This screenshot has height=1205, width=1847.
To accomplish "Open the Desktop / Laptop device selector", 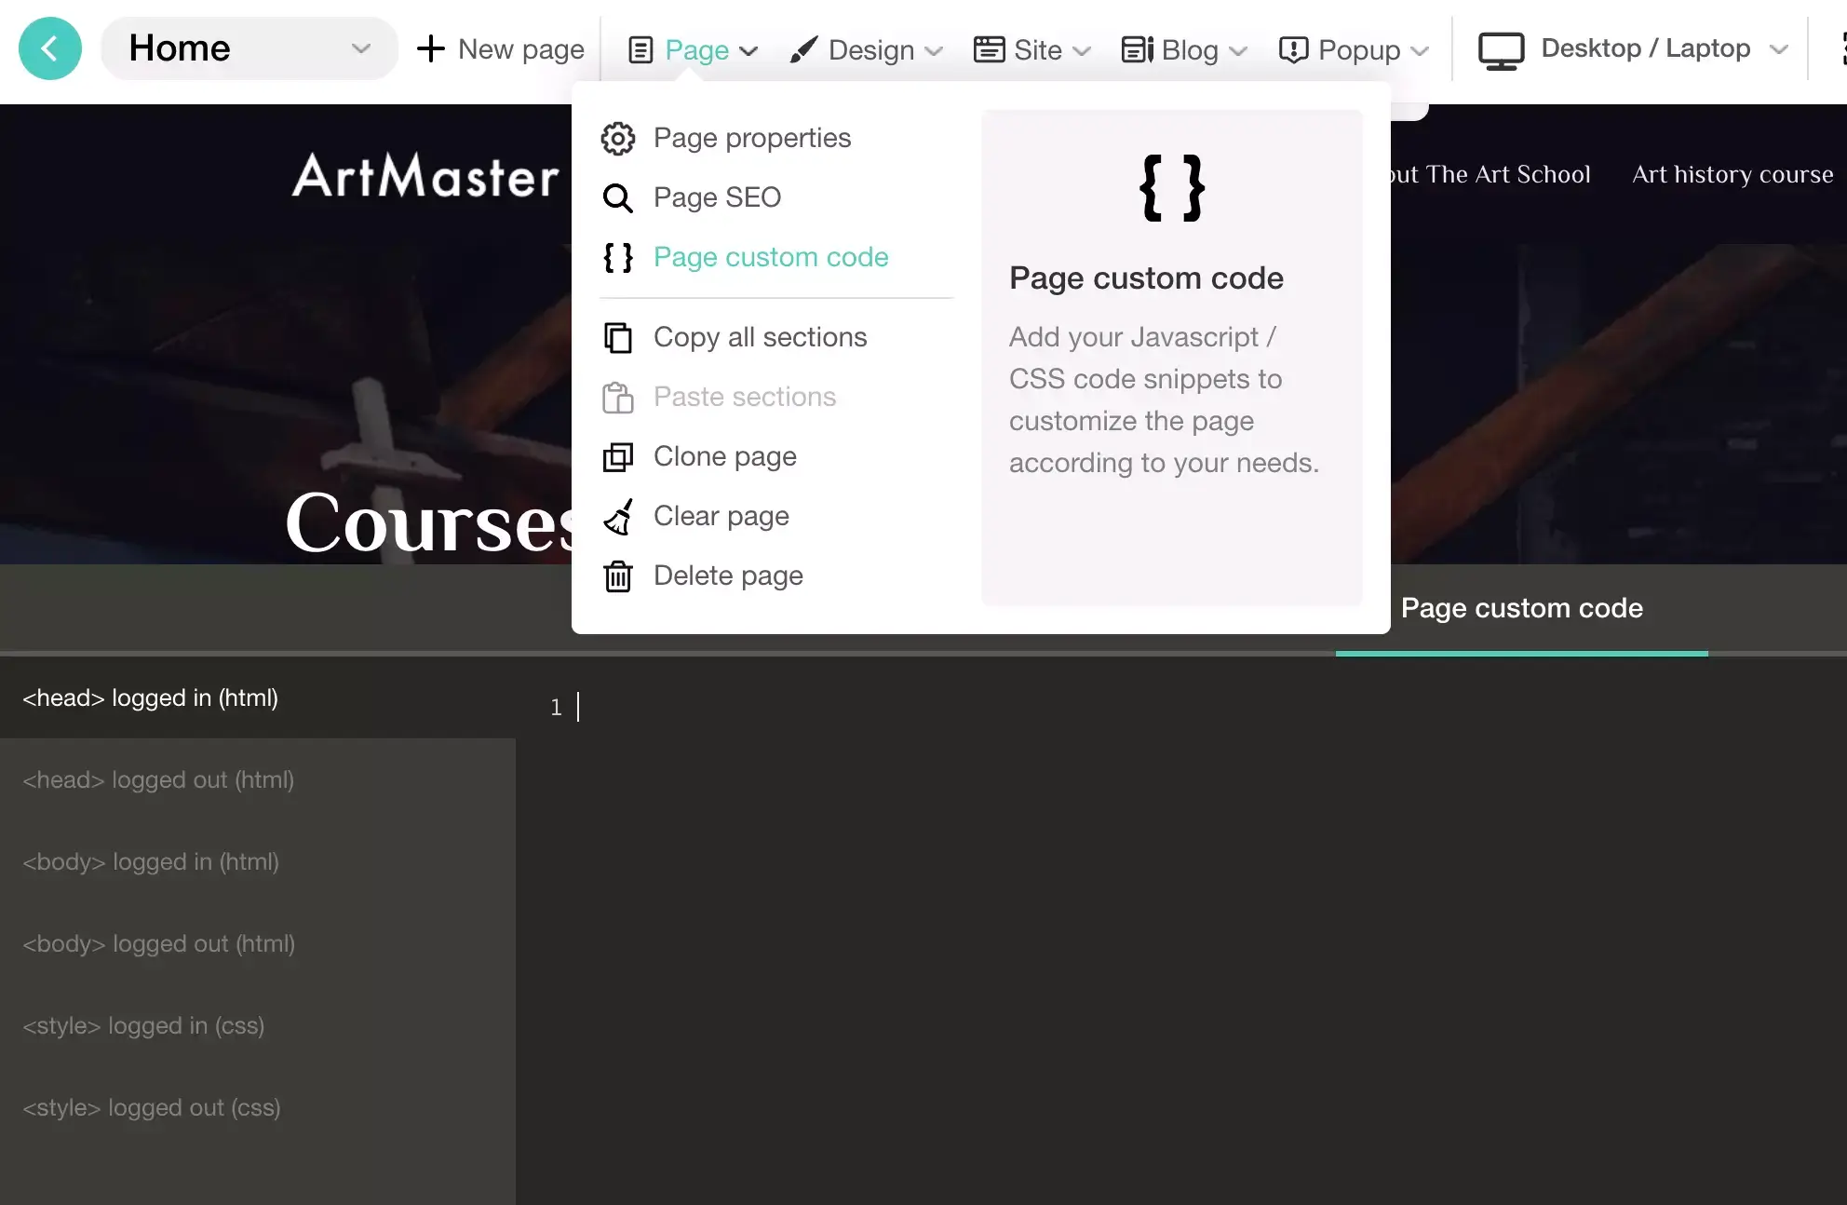I will coord(1646,48).
